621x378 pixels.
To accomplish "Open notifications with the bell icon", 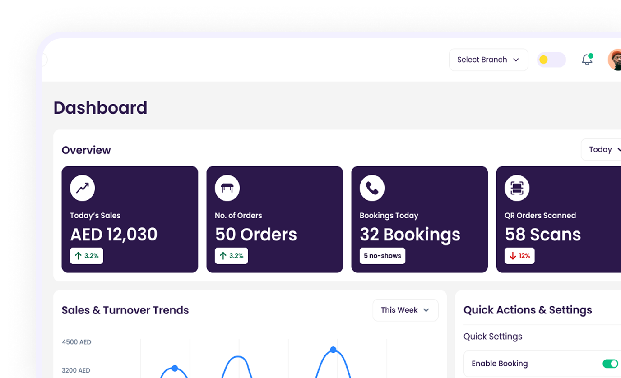I will 587,60.
